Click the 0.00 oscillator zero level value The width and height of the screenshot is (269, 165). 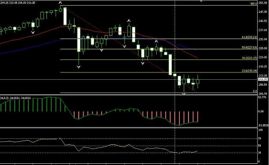point(261,111)
